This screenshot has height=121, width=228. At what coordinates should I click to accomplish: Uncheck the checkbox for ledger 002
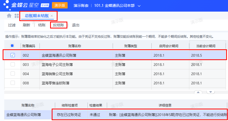pos(12,55)
